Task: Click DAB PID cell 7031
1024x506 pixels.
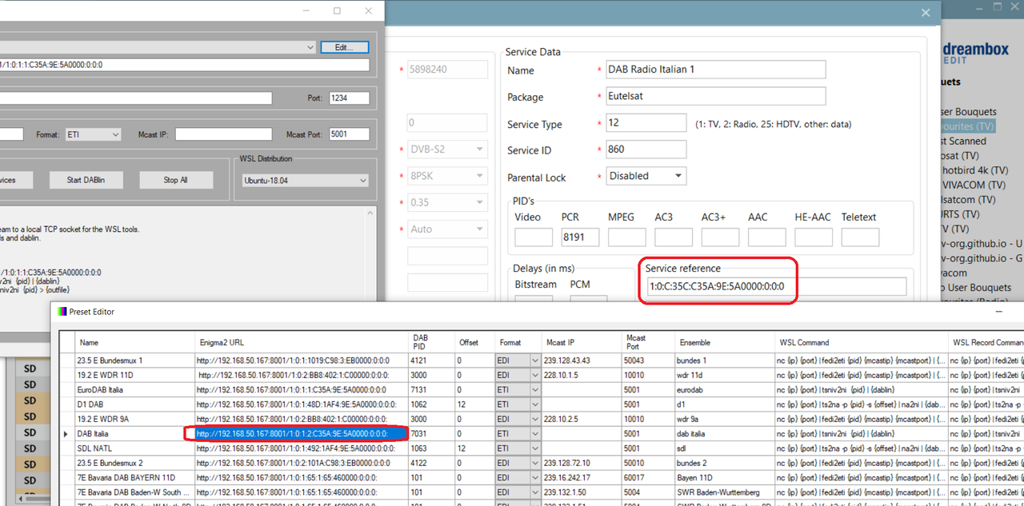Action: (x=431, y=433)
